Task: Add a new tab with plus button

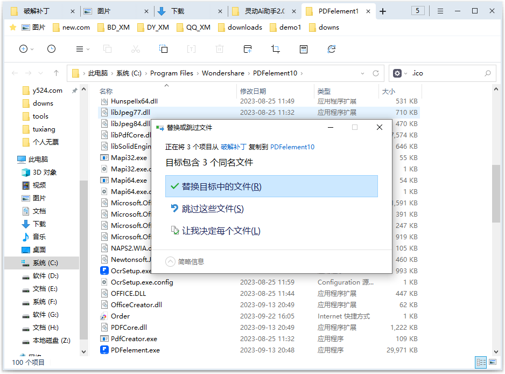Action: click(x=383, y=12)
